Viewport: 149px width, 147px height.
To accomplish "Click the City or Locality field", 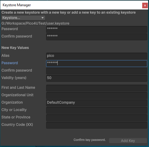I will coord(97,110).
